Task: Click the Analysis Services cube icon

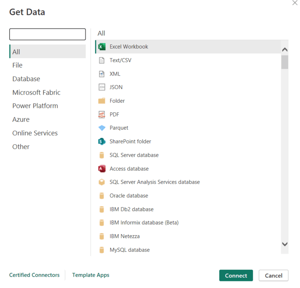Action: point(102,182)
